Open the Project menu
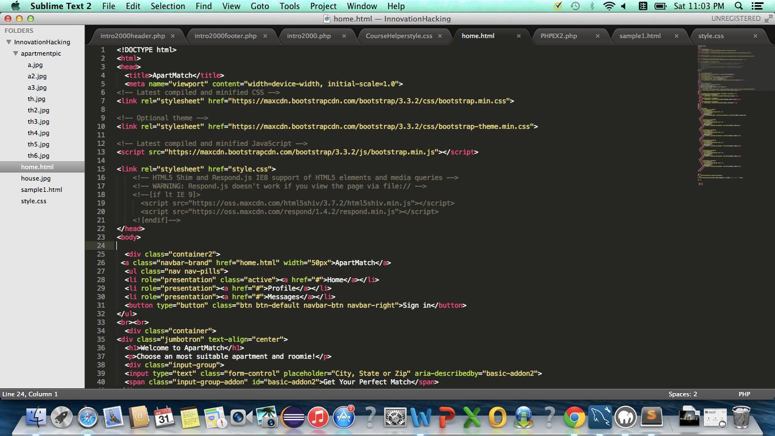775x436 pixels. pos(323,6)
